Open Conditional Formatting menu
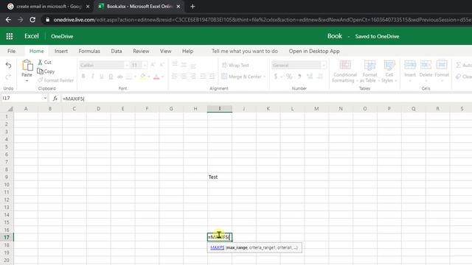The width and height of the screenshot is (472, 265). pos(345,71)
